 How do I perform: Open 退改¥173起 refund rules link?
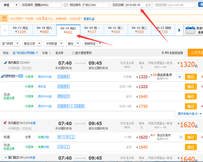click(x=45, y=106)
